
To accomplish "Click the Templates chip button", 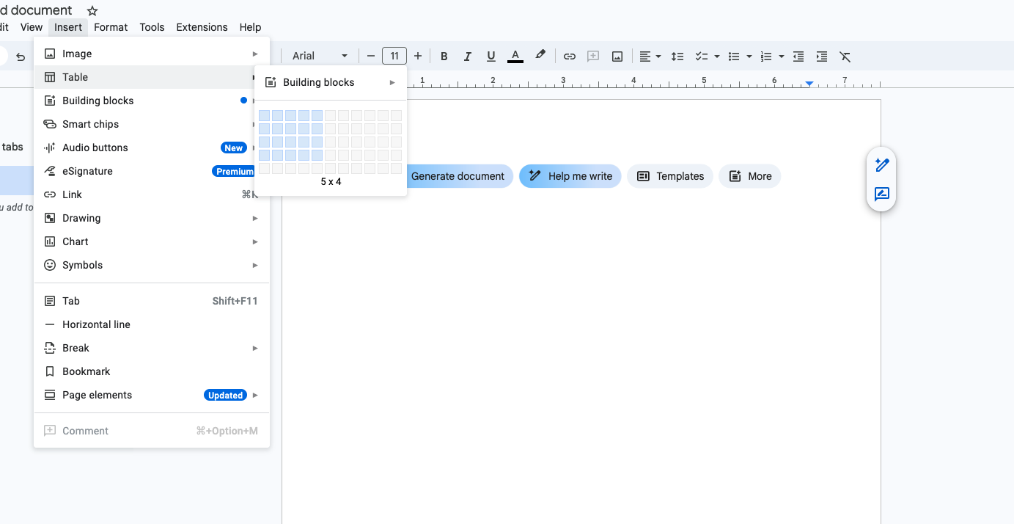I will pos(670,176).
